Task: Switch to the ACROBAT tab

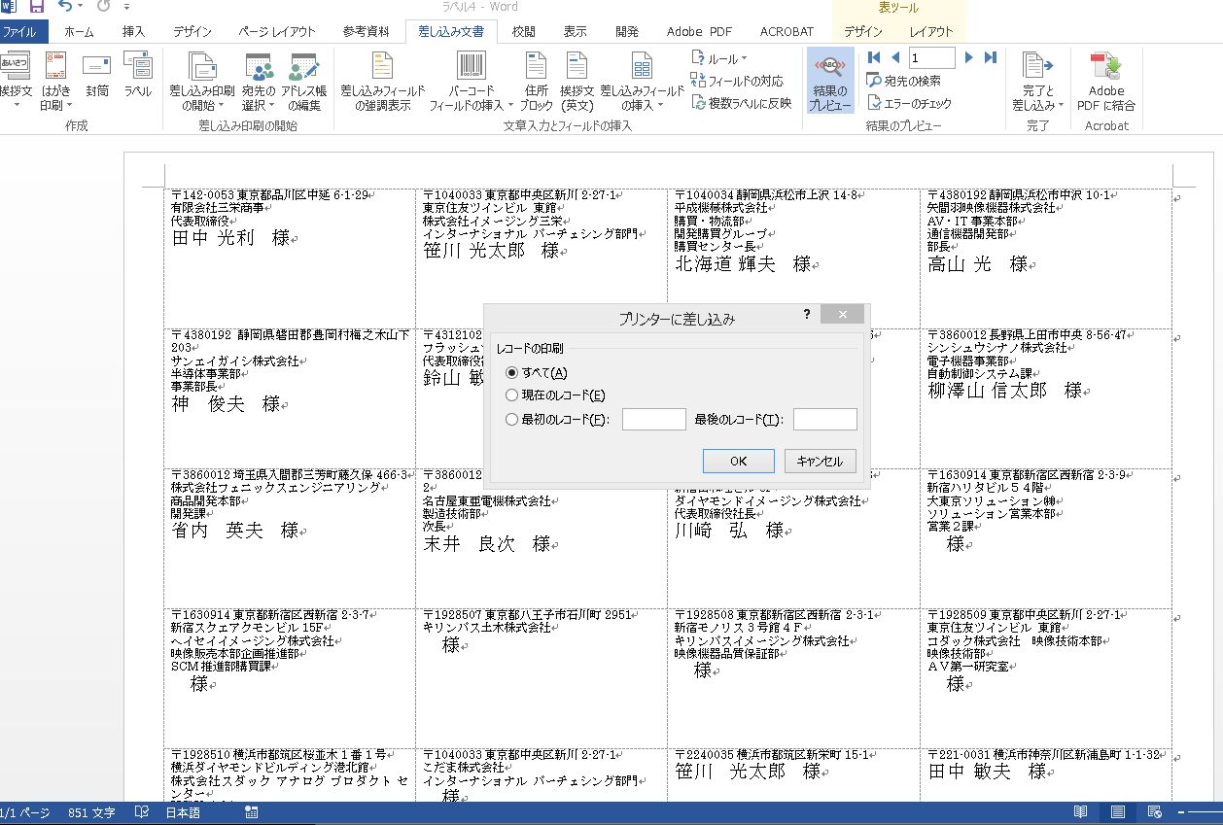Action: (786, 31)
